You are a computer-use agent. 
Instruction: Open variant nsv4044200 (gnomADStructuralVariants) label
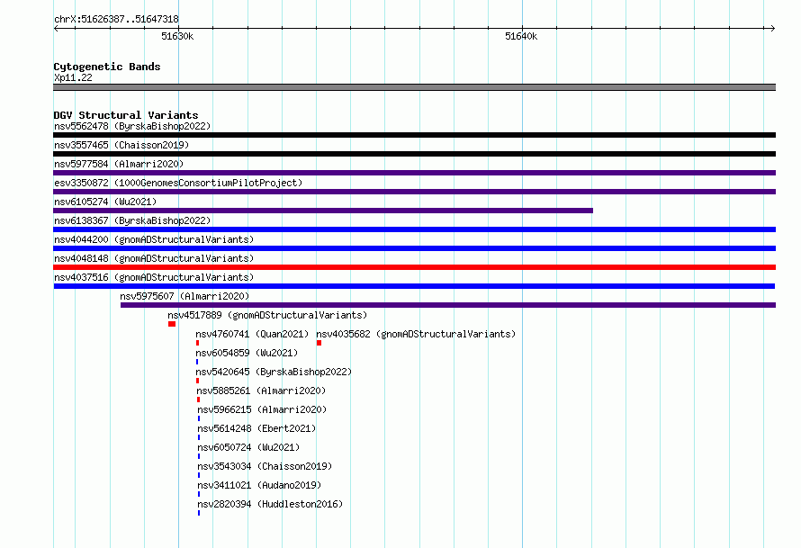pos(154,239)
